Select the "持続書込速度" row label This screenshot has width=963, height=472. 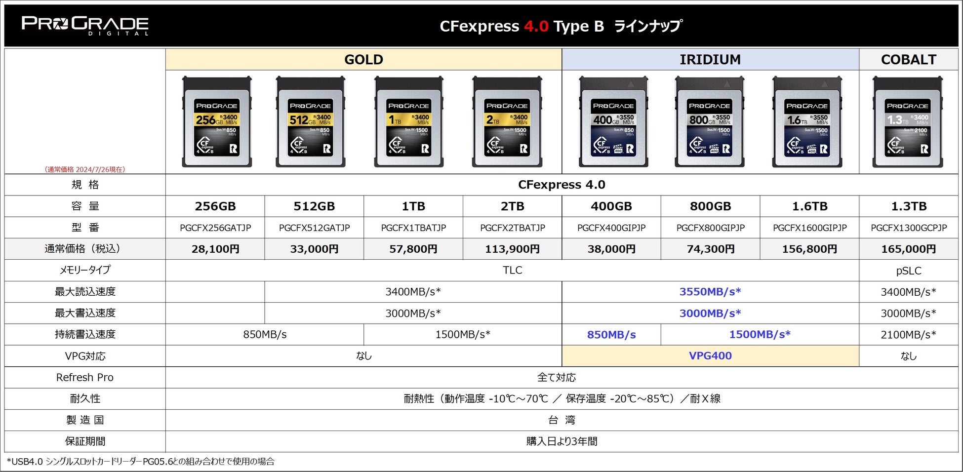point(85,334)
